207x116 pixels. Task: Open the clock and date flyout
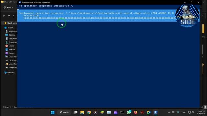click(201, 112)
